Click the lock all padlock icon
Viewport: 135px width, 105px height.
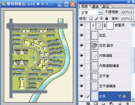[106, 18]
